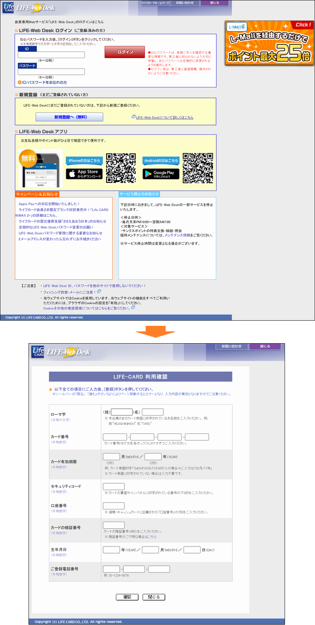The width and height of the screenshot is (315, 625).
Task: Open フィッシング詐欺・メールにご注意 link
Action: [x=69, y=292]
